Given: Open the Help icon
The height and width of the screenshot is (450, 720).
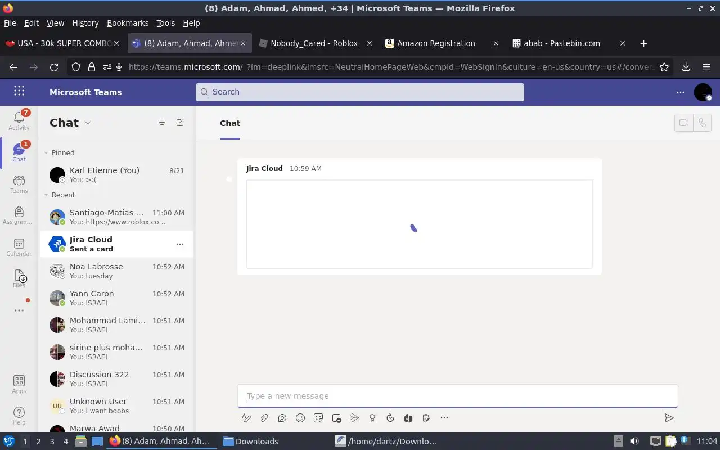Looking at the screenshot, I should (19, 416).
